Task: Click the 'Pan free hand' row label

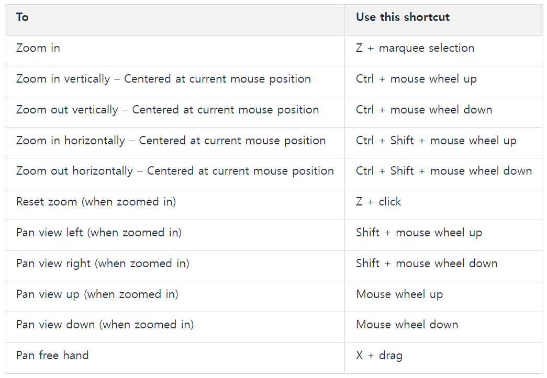Action: coord(52,356)
